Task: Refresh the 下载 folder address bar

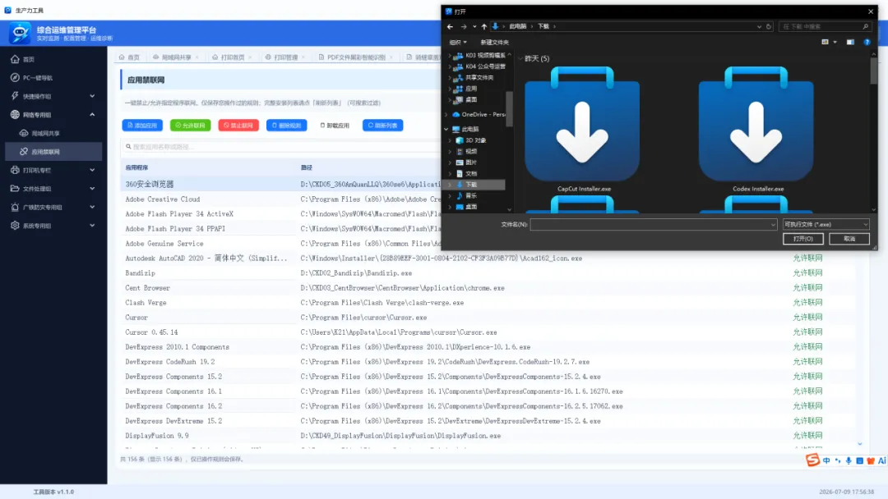Action: (x=769, y=26)
